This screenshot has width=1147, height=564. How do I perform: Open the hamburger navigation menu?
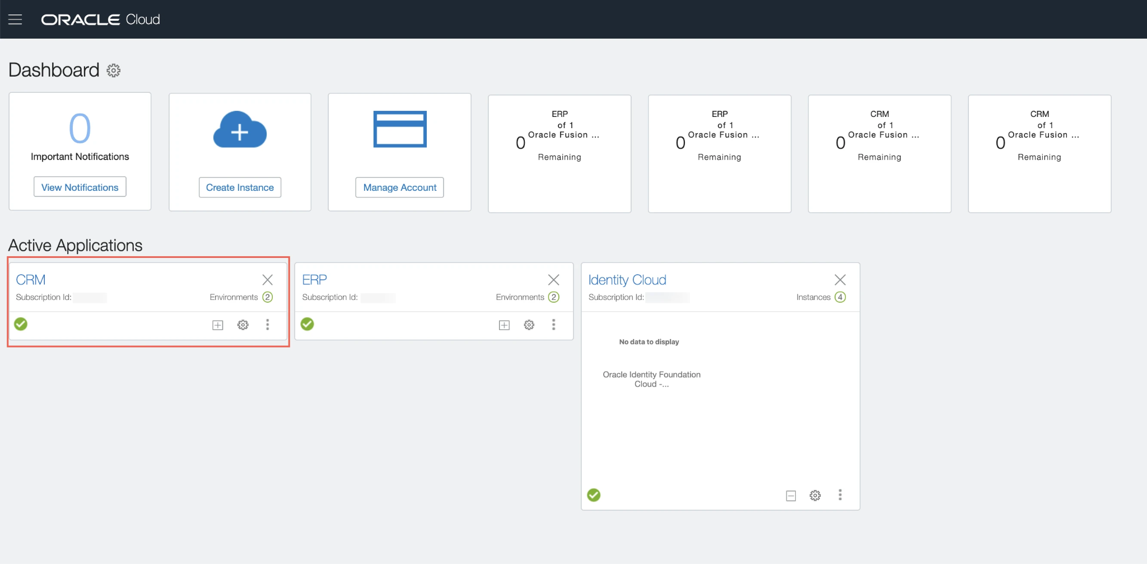[15, 20]
